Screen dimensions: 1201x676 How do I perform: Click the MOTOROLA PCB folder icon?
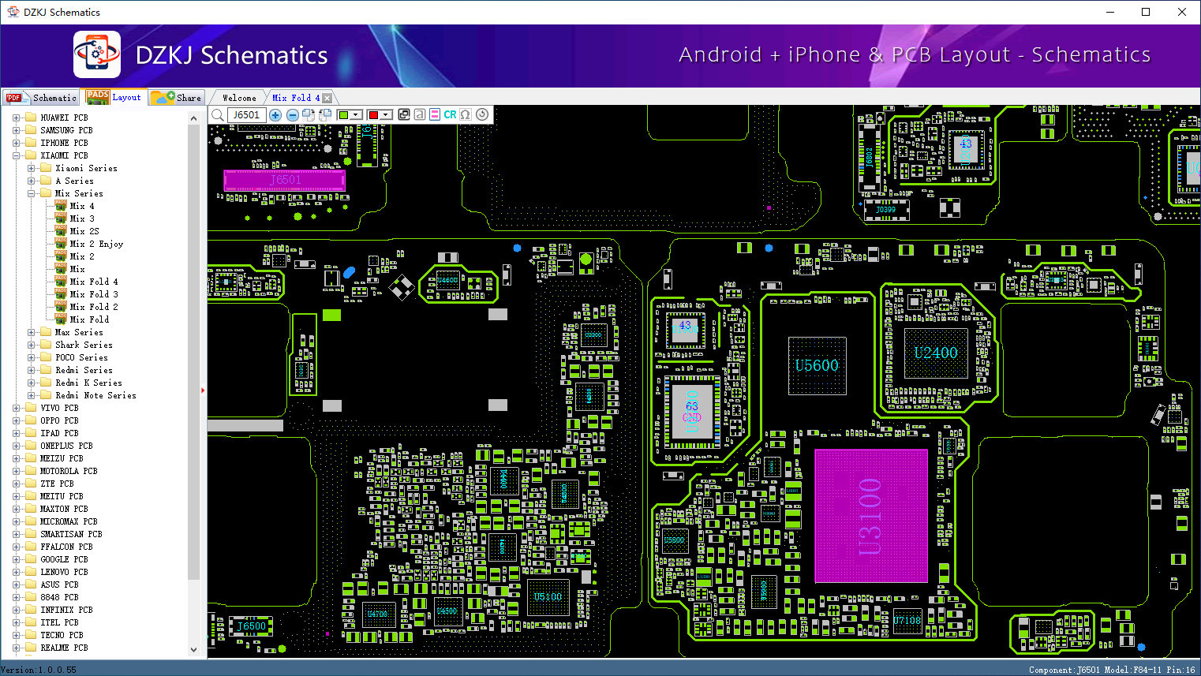coord(31,471)
